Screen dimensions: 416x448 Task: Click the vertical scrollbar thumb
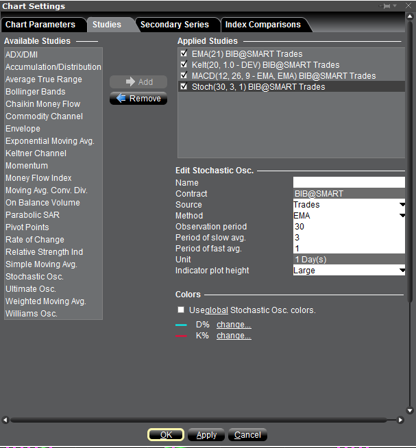pyautogui.click(x=410, y=162)
